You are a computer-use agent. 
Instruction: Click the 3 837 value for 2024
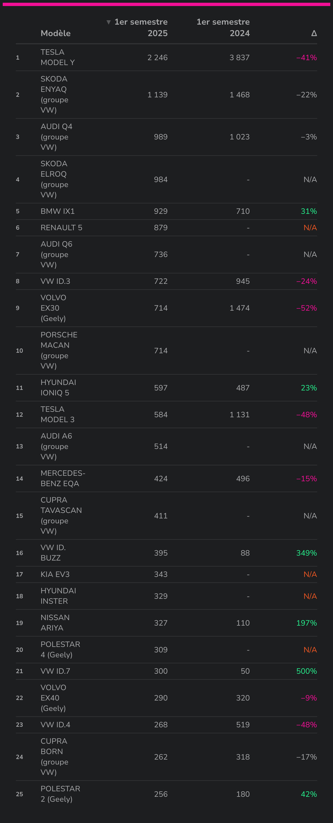click(239, 58)
